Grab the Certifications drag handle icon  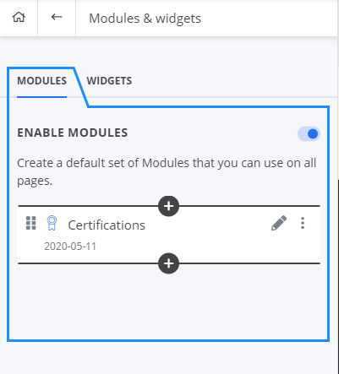31,223
